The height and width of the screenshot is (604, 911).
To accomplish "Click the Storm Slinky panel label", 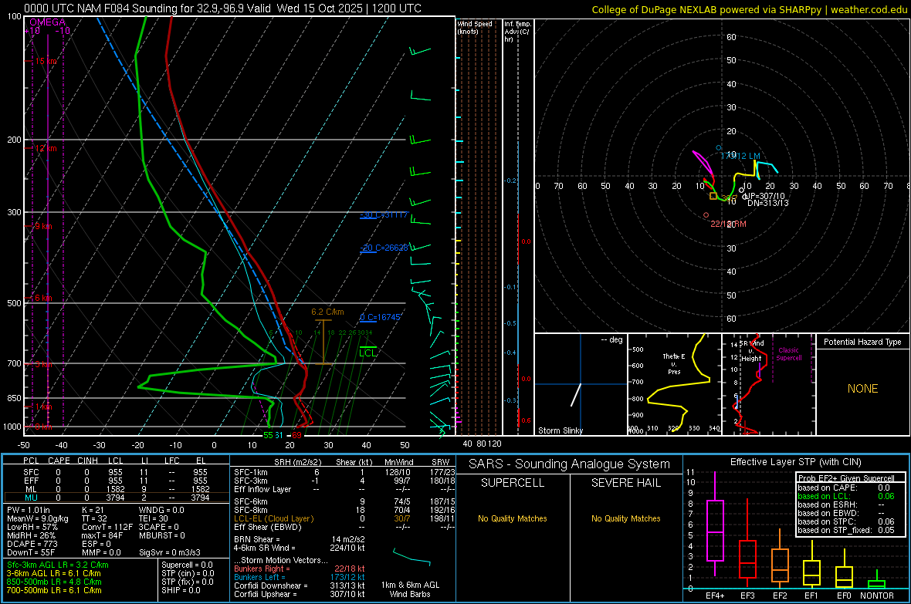I will (560, 430).
